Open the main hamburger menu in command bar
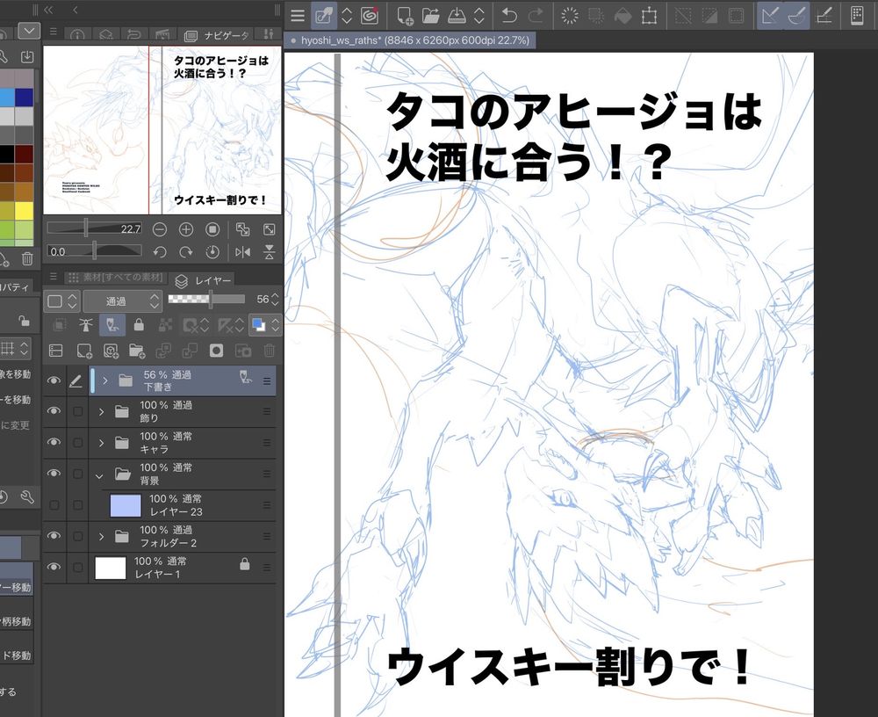Viewport: 878px width, 717px height. pos(298,16)
